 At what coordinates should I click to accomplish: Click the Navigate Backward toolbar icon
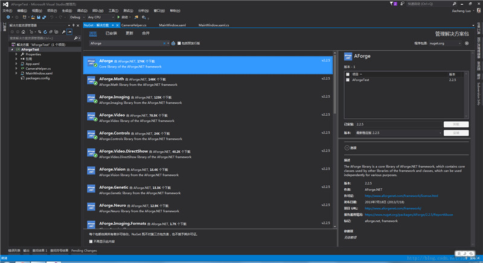[x=8, y=17]
